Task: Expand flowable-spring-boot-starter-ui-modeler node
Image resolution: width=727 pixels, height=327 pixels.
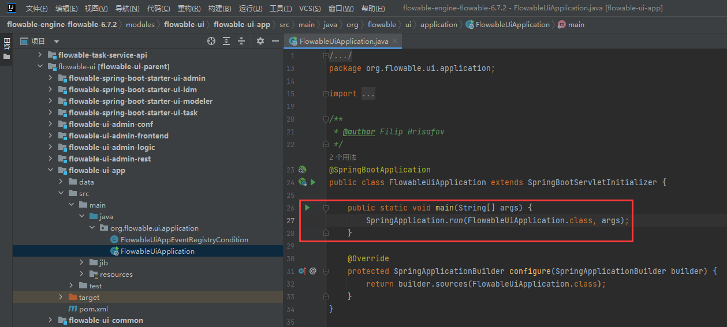Action: pos(50,101)
